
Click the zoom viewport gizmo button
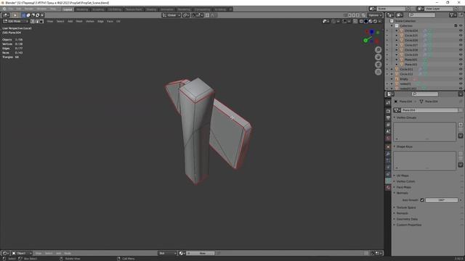(378, 50)
